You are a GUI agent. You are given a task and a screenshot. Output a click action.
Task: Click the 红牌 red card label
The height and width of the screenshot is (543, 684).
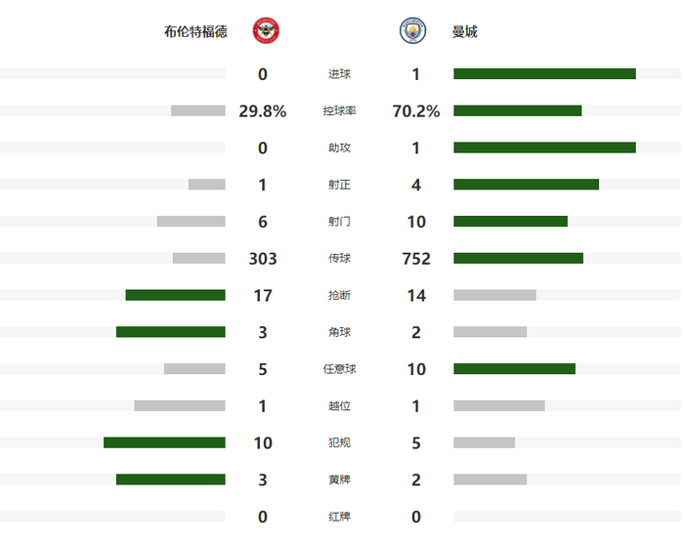(339, 518)
